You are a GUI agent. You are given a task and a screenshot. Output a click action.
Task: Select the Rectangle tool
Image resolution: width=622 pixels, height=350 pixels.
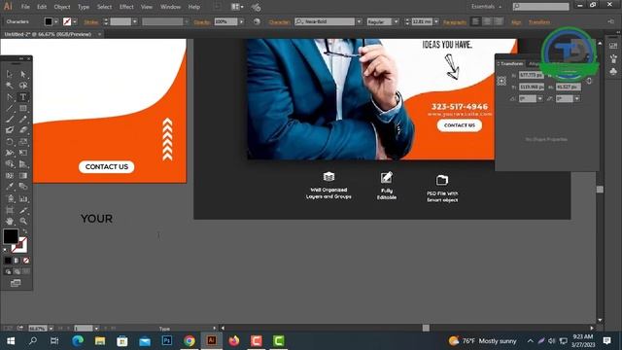click(23, 108)
